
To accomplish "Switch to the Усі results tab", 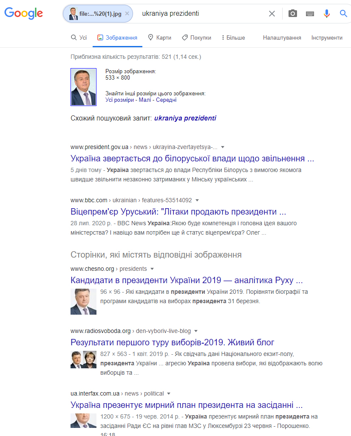I will coord(79,37).
